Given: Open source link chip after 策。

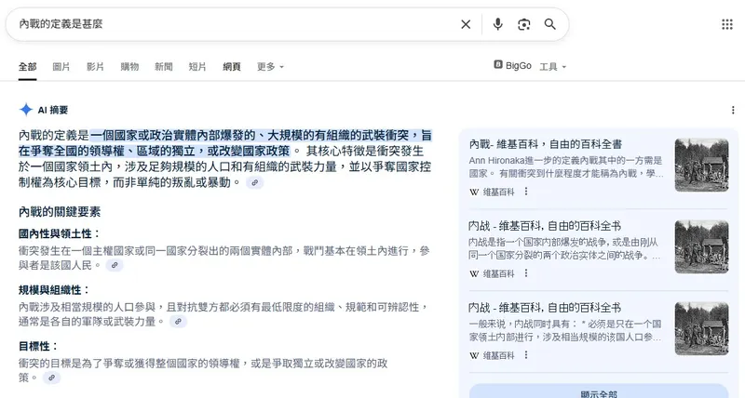Looking at the screenshot, I should (x=51, y=378).
